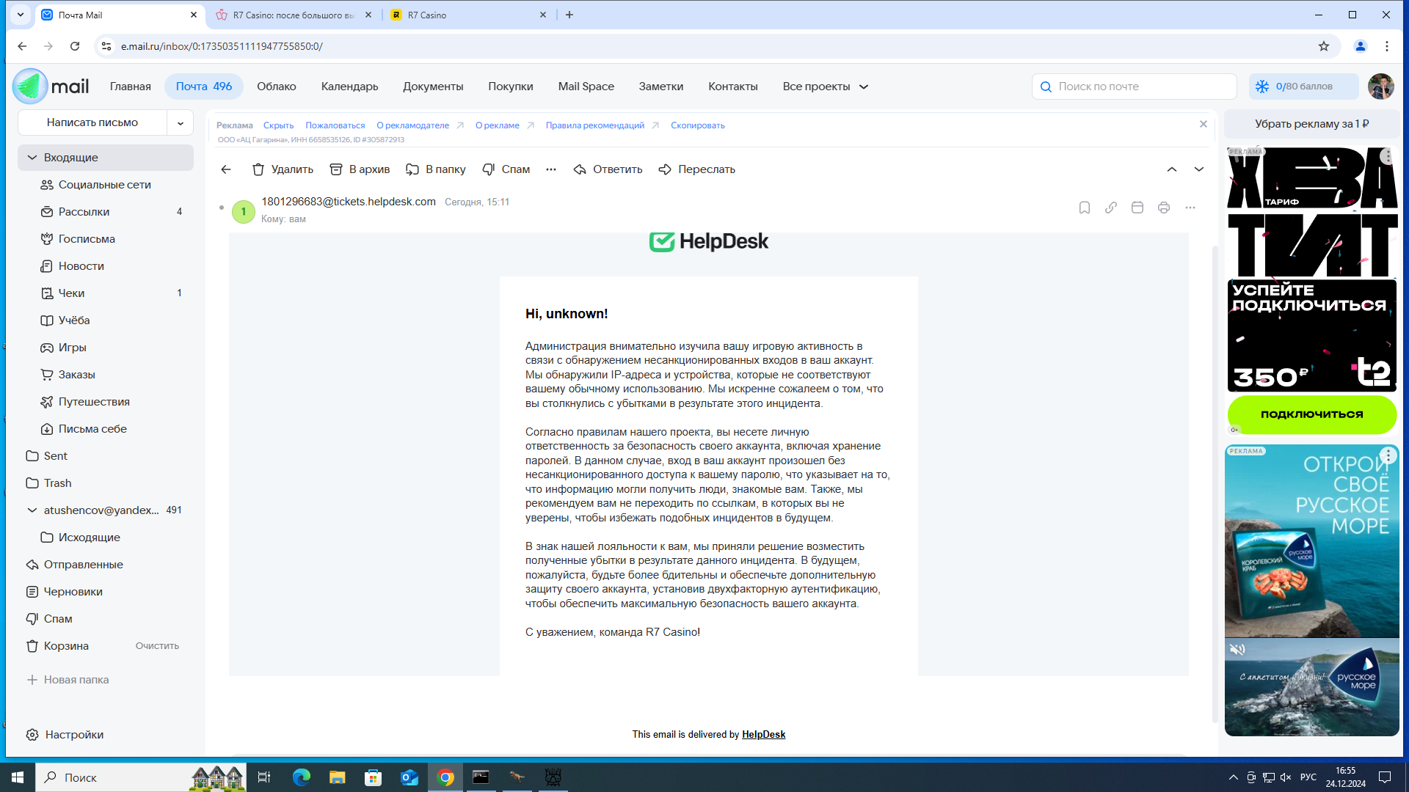Click the bookmark icon on the email

[x=1085, y=208]
